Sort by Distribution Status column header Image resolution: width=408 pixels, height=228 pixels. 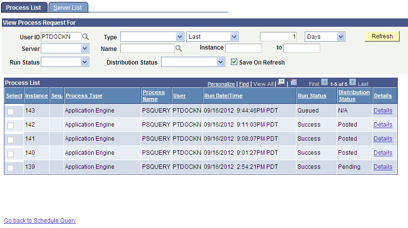pos(354,96)
